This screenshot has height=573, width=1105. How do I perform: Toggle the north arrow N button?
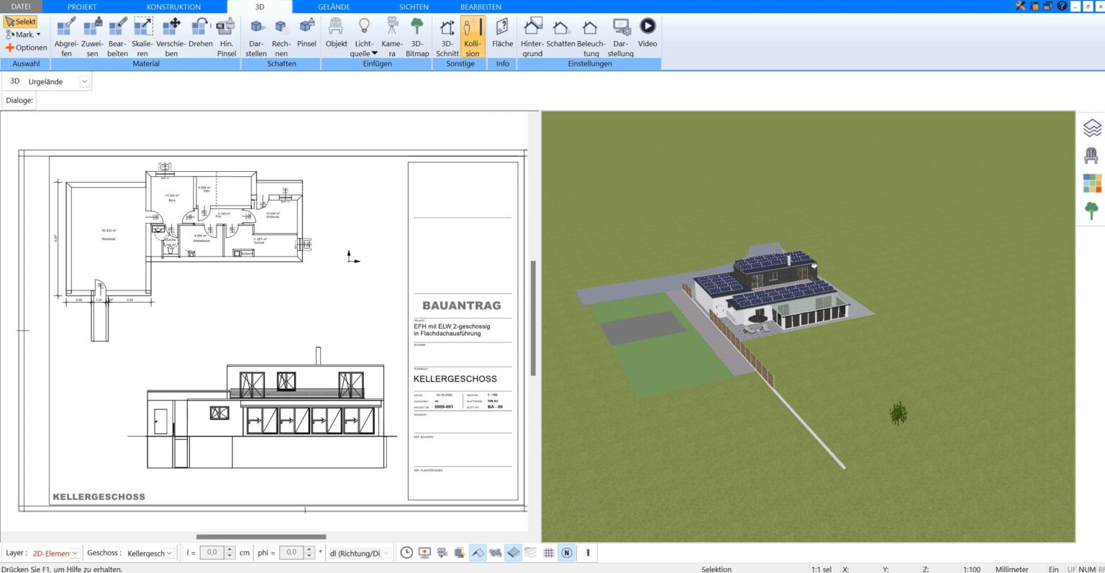(x=567, y=553)
